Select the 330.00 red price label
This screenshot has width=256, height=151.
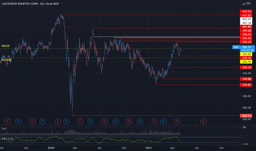pos(246,79)
